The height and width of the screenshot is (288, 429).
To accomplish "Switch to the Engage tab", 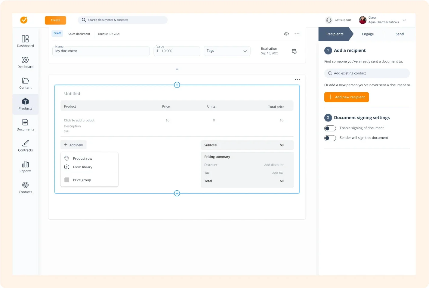I will coord(368,34).
